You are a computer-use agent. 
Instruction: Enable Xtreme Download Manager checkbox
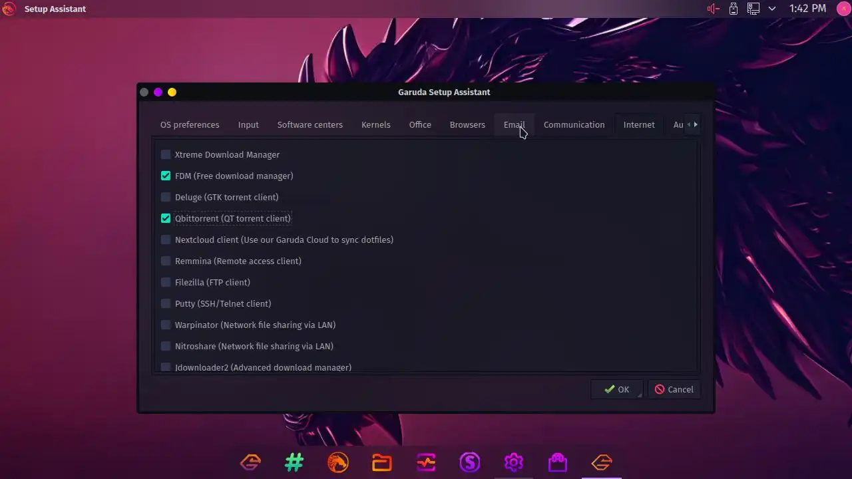[166, 154]
